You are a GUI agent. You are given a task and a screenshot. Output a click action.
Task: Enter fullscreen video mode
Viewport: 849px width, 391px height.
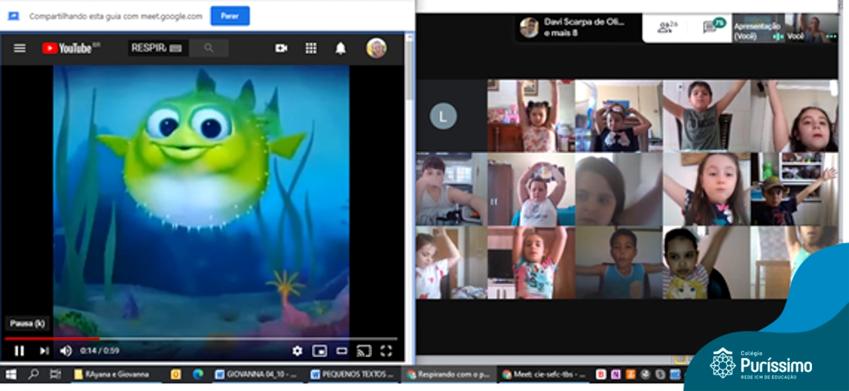(386, 351)
